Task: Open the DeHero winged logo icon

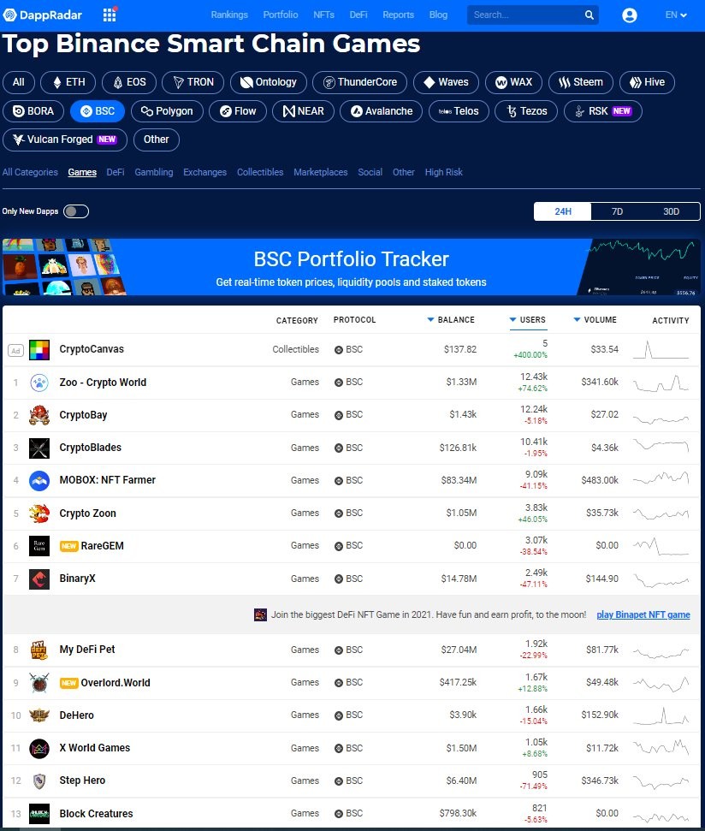Action: click(39, 715)
